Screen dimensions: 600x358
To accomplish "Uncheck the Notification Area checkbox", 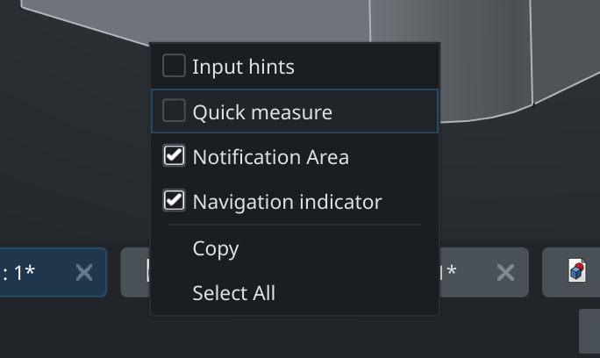I will (x=174, y=156).
